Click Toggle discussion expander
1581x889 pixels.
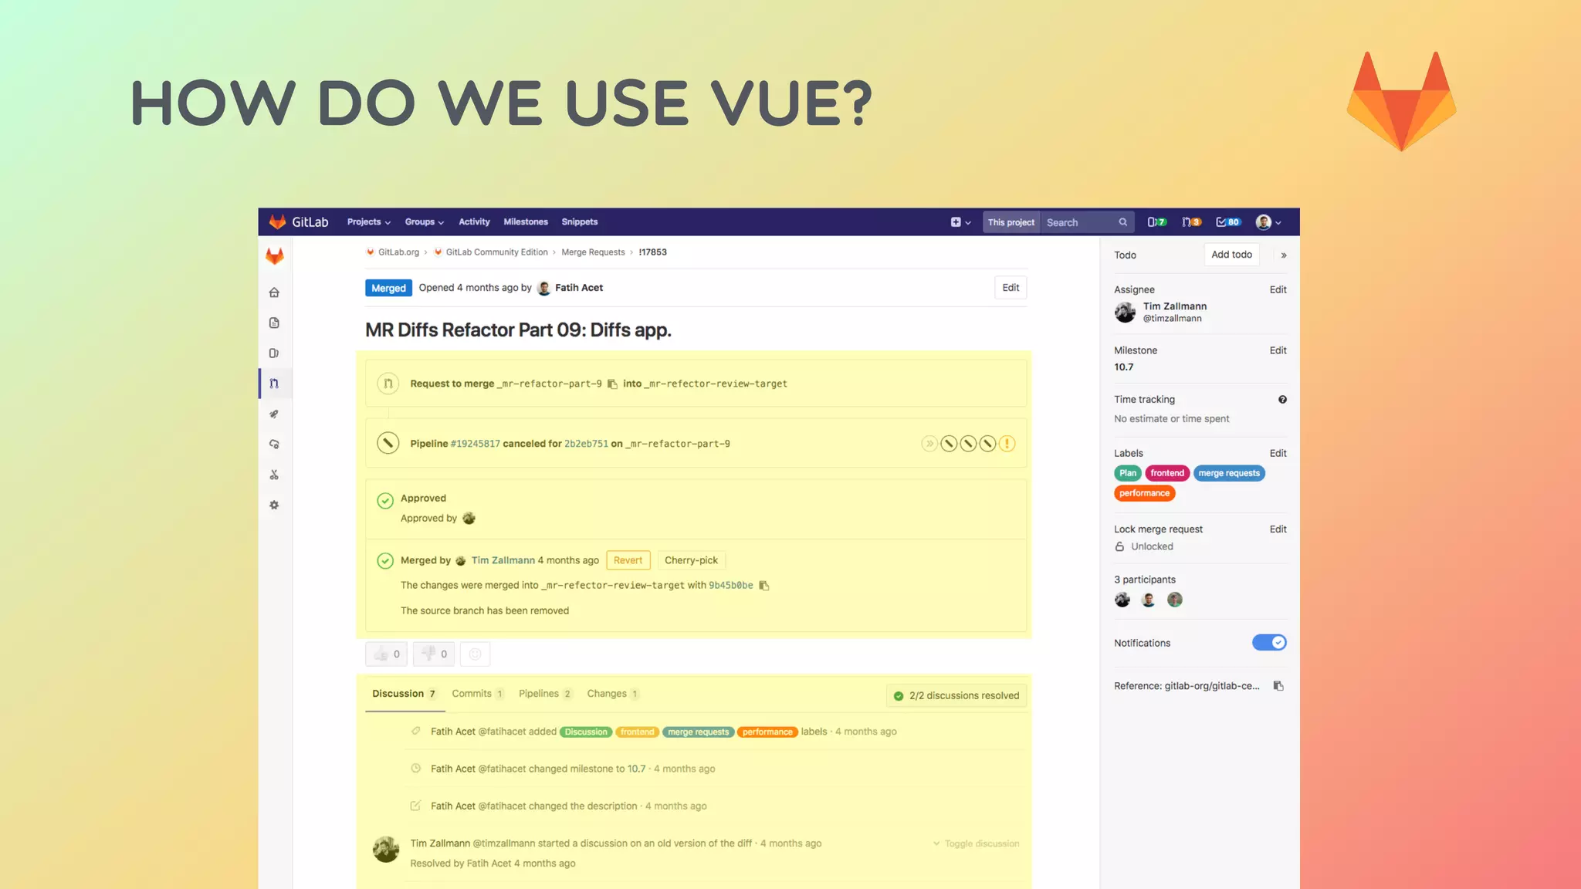976,843
